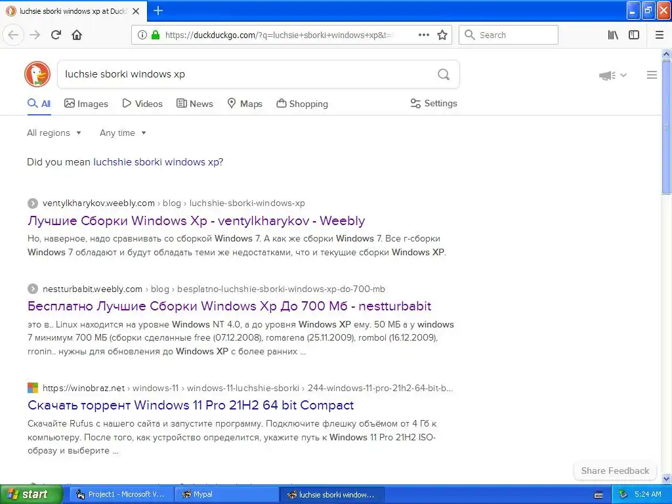Open search Settings dropdown
The width and height of the screenshot is (672, 504).
434,103
